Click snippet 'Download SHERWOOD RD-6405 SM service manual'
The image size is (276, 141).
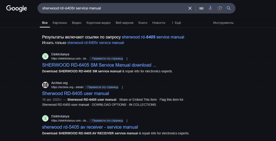pyautogui.click(x=82, y=71)
